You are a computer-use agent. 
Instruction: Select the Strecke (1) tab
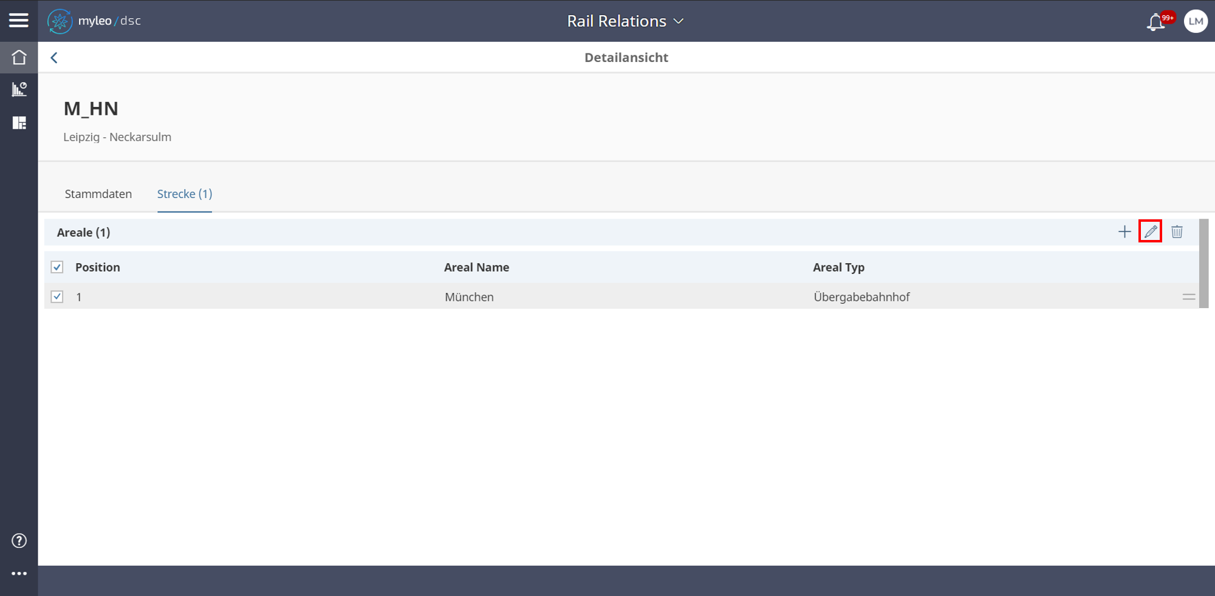(x=185, y=194)
